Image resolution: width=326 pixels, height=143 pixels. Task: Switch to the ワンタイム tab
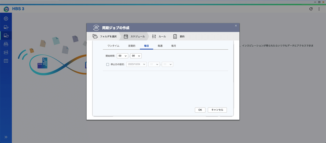pyautogui.click(x=113, y=46)
